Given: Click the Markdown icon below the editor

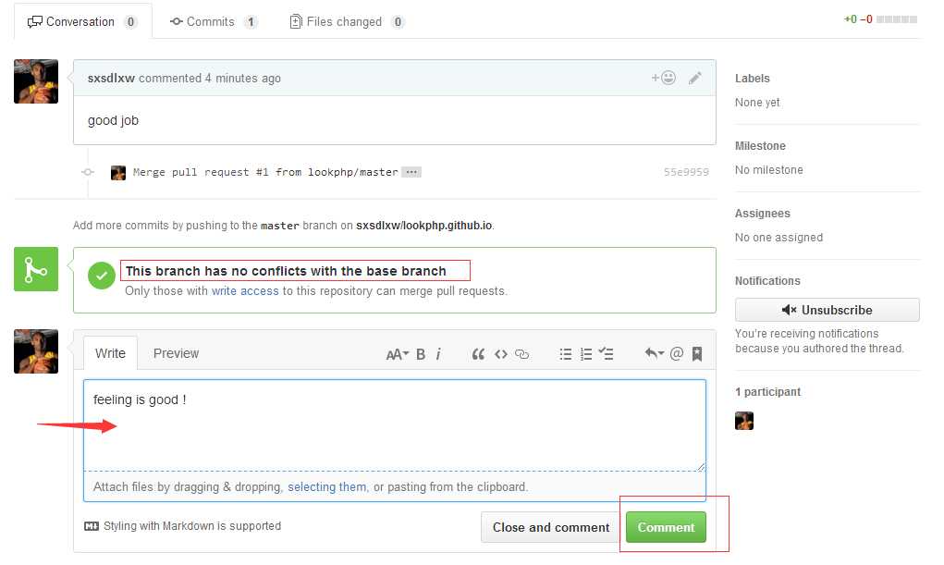Looking at the screenshot, I should [92, 526].
